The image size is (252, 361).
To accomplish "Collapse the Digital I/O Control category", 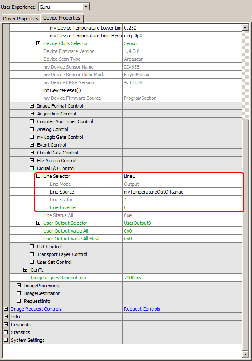I will [32, 168].
